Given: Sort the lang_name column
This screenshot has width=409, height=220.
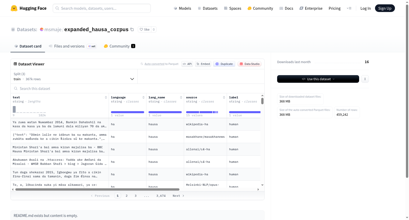Looking at the screenshot, I should [181, 97].
